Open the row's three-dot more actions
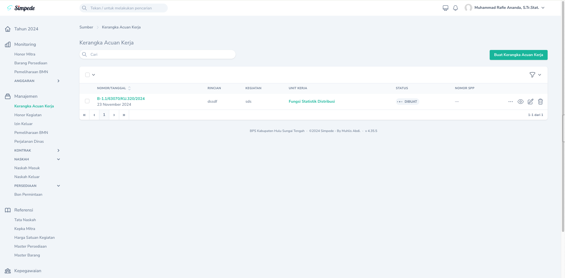This screenshot has width=565, height=278. pos(511,102)
